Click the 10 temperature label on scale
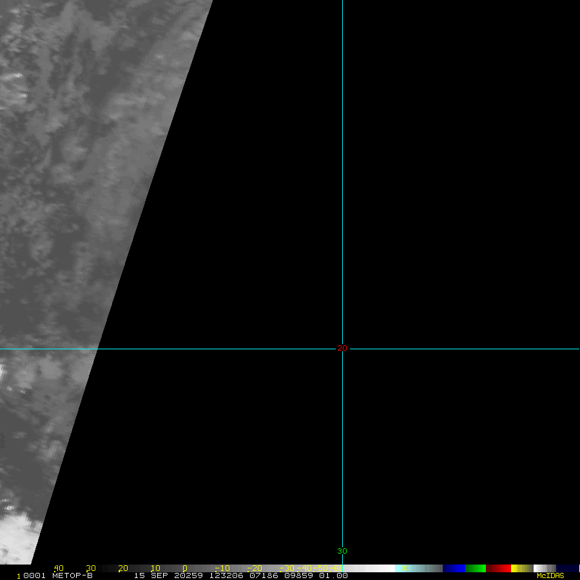 (x=155, y=568)
